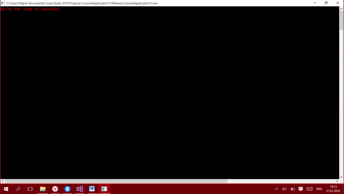Click the horizontal scrollbar right arrow
Image resolution: width=344 pixels, height=194 pixels.
coord(337,181)
